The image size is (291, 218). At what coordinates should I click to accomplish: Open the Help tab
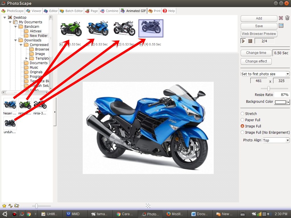[x=169, y=11]
